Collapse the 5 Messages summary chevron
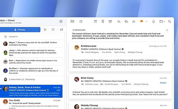Screen dimensions: 178x109 pyautogui.click(x=167, y=30)
